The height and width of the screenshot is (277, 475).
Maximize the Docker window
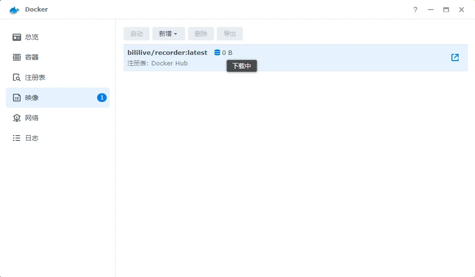pyautogui.click(x=446, y=10)
